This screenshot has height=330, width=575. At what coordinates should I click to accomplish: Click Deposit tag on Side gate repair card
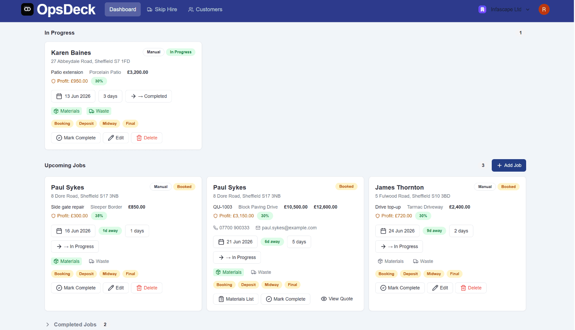click(86, 274)
